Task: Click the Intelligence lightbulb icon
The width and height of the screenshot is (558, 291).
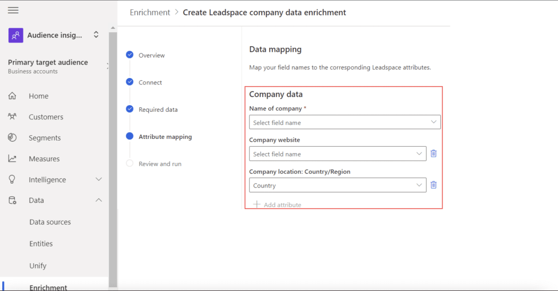Action: coord(12,179)
